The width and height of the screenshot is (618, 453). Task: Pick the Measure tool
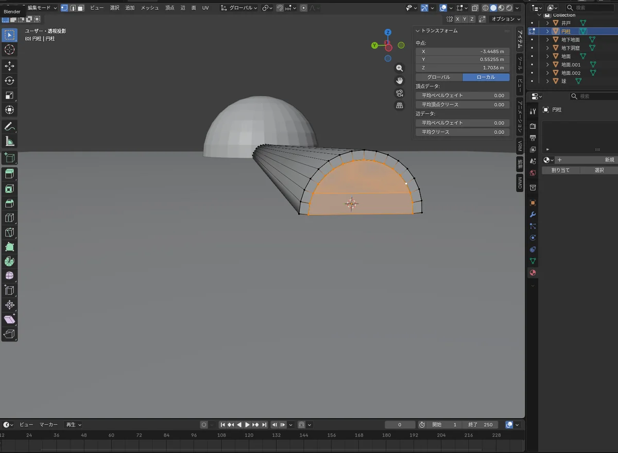point(9,141)
